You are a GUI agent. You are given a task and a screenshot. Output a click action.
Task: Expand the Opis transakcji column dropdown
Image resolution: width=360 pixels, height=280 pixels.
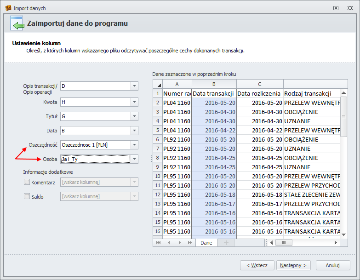pyautogui.click(x=134, y=86)
